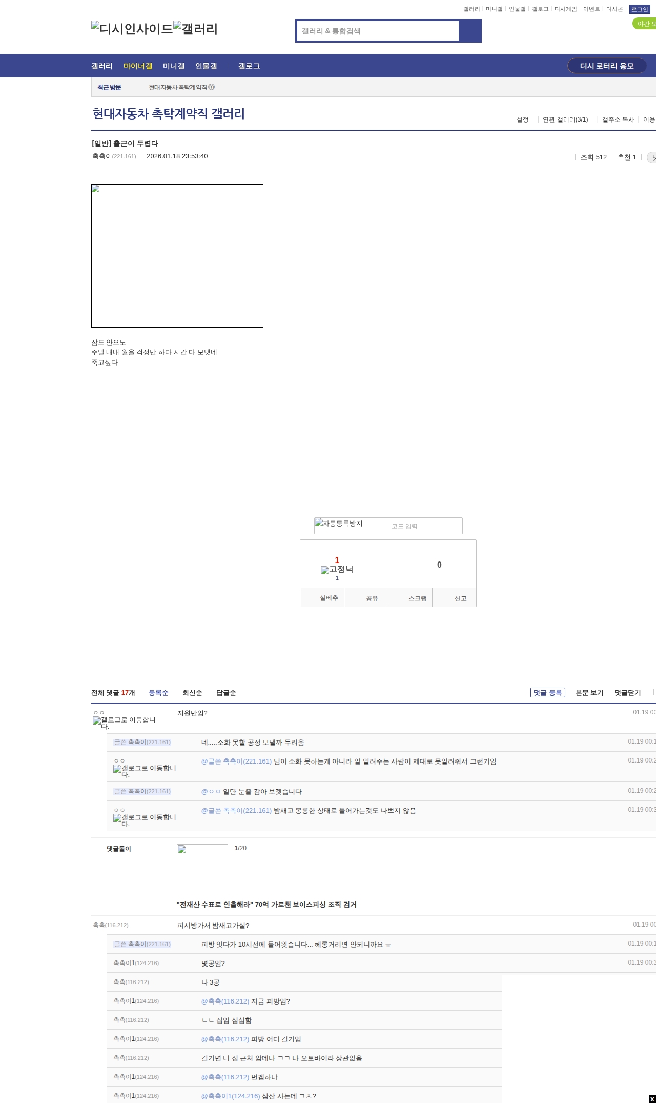The width and height of the screenshot is (656, 1103).
Task: Click the post author 촉촉이(221.161) under the title
Action: [114, 156]
